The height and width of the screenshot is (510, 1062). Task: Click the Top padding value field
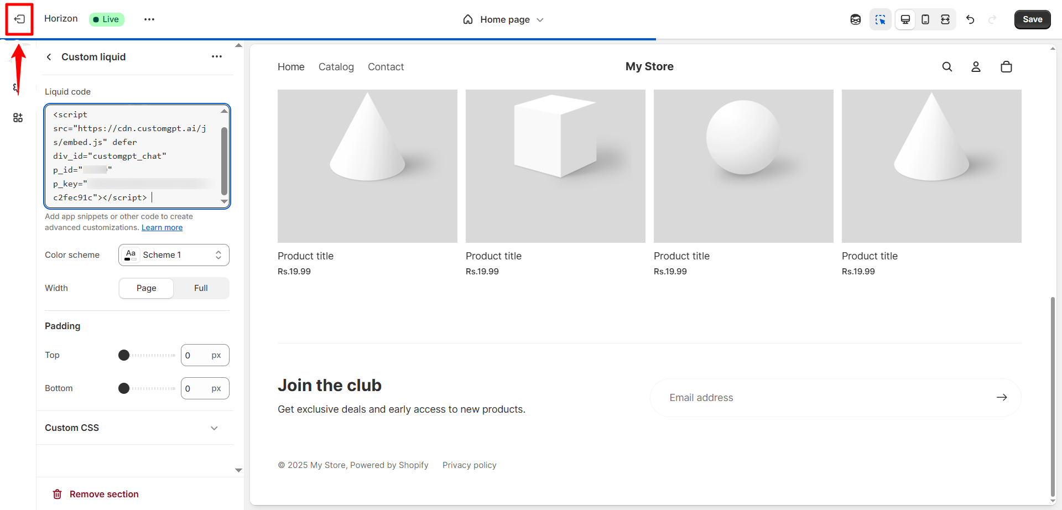[205, 355]
